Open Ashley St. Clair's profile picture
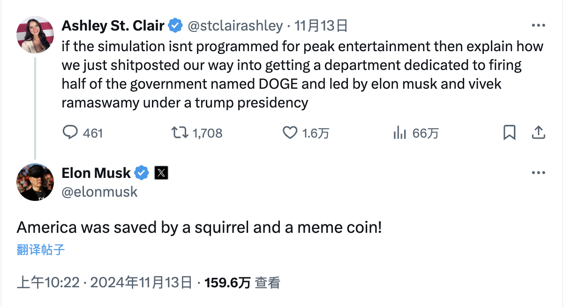This screenshot has width=572, height=307. [x=35, y=35]
